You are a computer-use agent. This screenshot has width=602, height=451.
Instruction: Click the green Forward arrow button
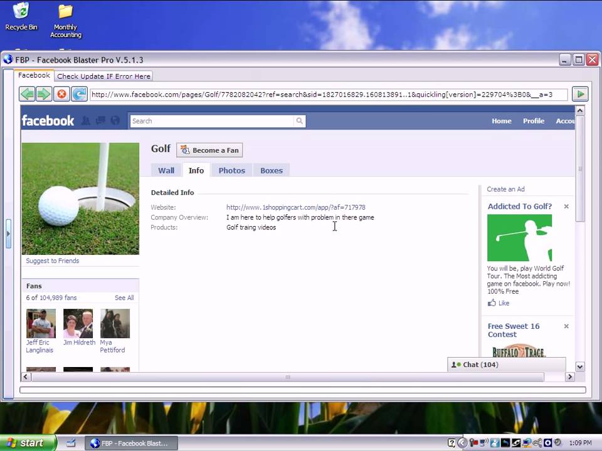point(43,94)
